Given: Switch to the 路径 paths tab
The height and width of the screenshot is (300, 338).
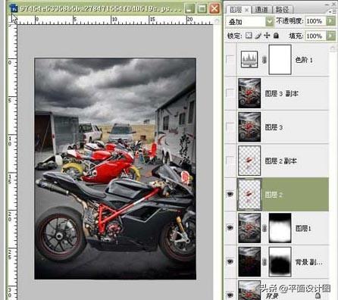Looking at the screenshot, I should 282,9.
